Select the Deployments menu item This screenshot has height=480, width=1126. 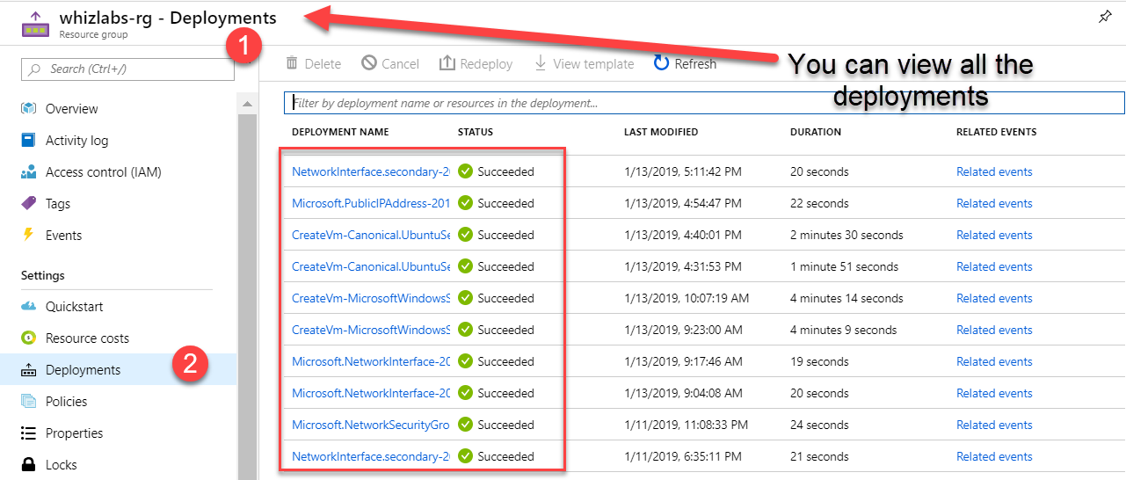84,370
